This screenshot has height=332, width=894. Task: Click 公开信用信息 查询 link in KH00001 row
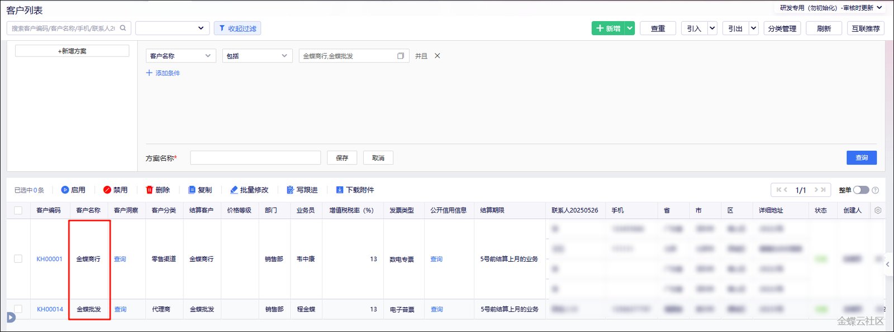point(436,259)
